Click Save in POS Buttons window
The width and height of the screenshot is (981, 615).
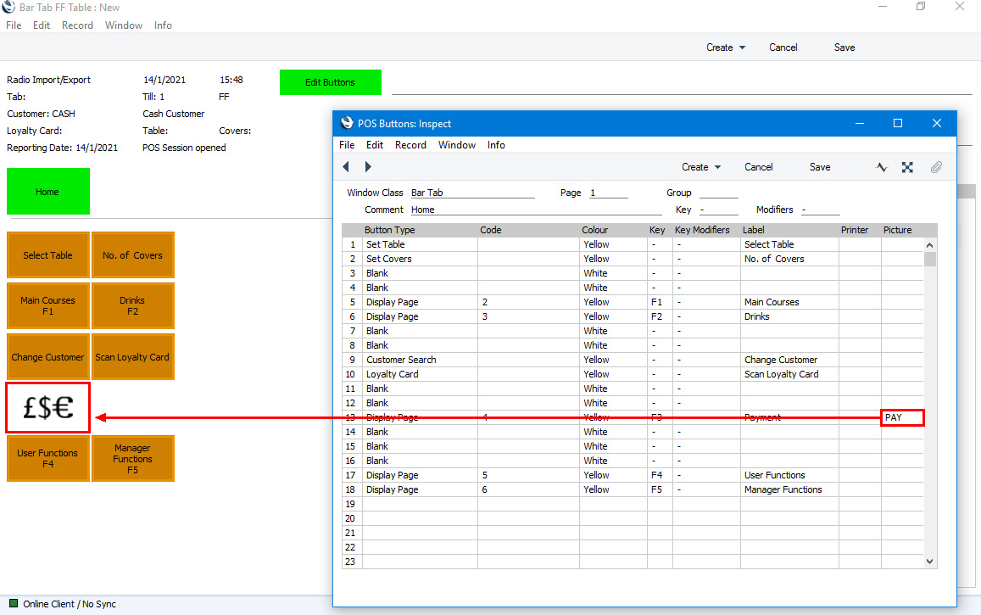tap(820, 167)
